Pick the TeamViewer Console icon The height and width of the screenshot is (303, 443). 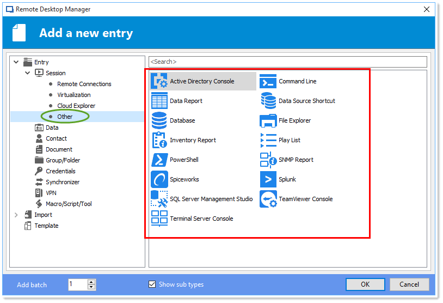[268, 199]
